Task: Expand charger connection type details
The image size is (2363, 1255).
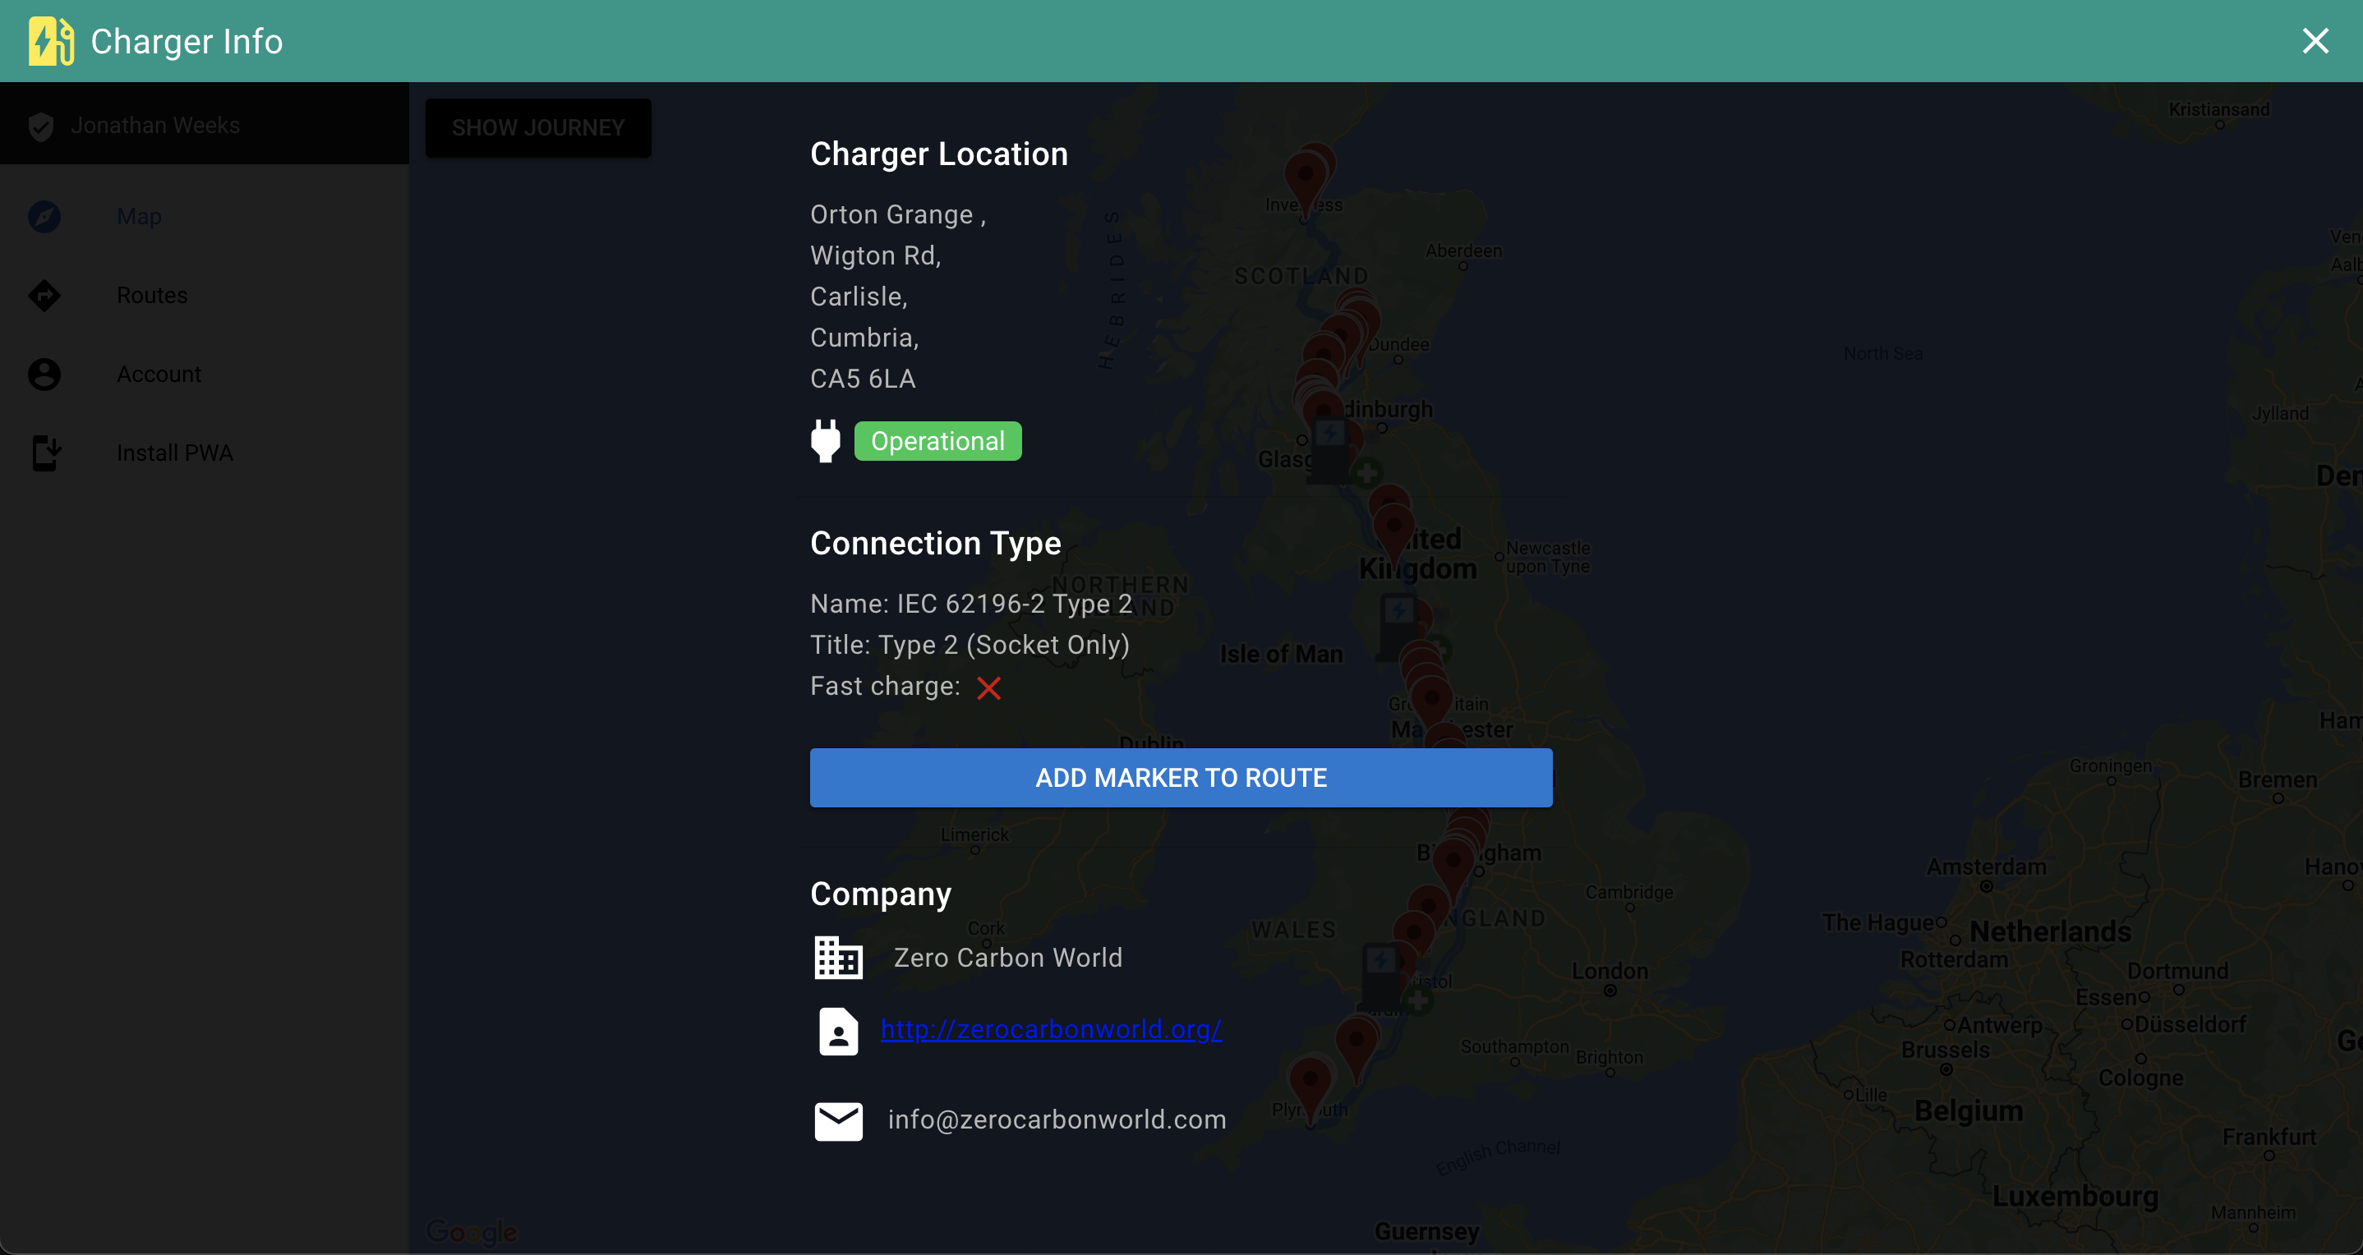Action: [934, 544]
